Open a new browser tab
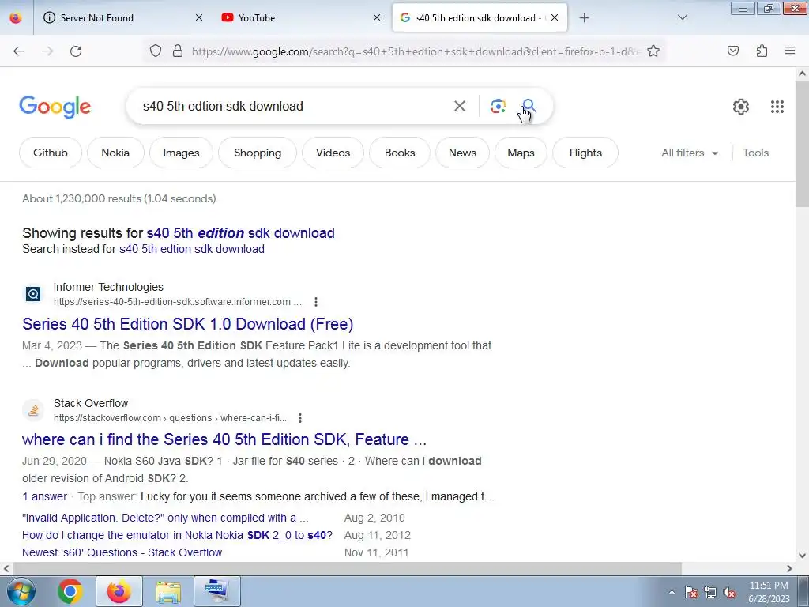Screen dimensions: 809x607 584,18
